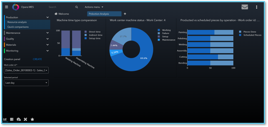Toggle Pieces Done legend item
This screenshot has height=127, width=268.
pyautogui.click(x=247, y=32)
